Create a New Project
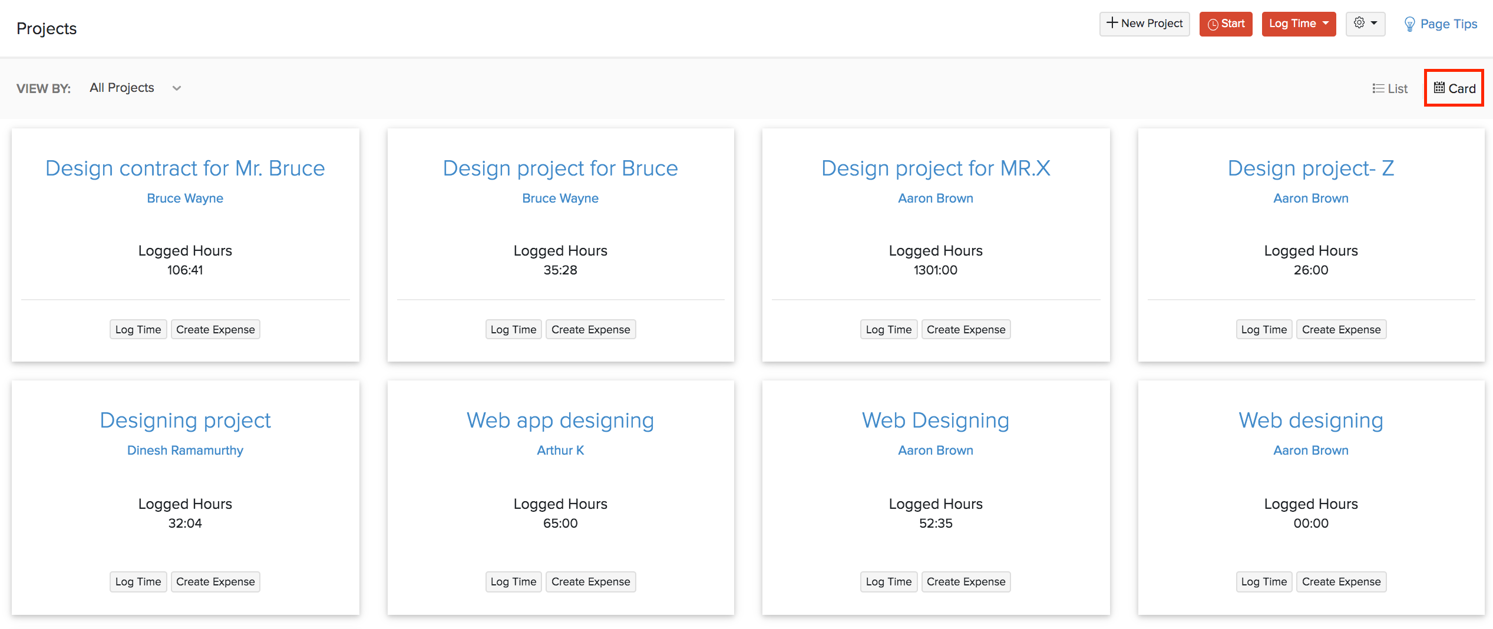1493x629 pixels. (1144, 24)
